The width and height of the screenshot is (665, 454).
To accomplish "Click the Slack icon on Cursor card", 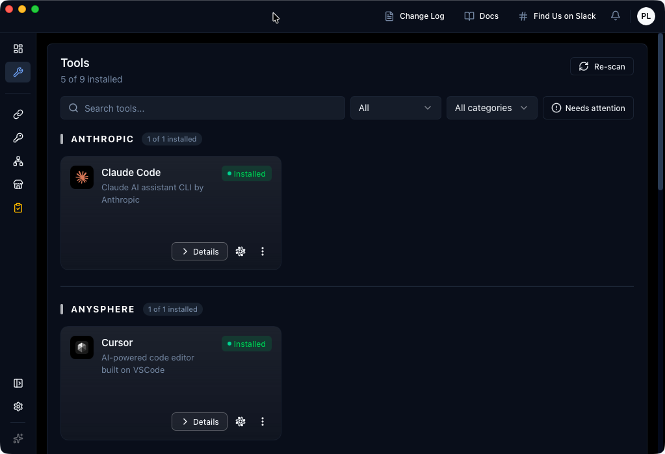I will pyautogui.click(x=241, y=422).
